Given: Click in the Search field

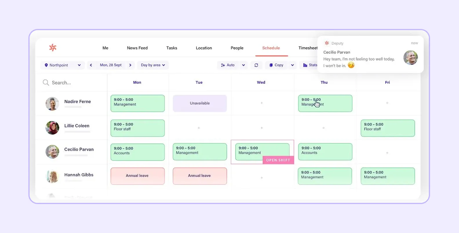Looking at the screenshot, I should click(71, 83).
